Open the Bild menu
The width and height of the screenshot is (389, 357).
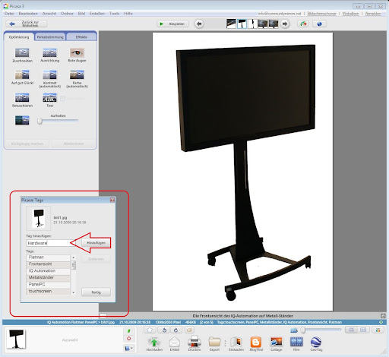tap(81, 14)
